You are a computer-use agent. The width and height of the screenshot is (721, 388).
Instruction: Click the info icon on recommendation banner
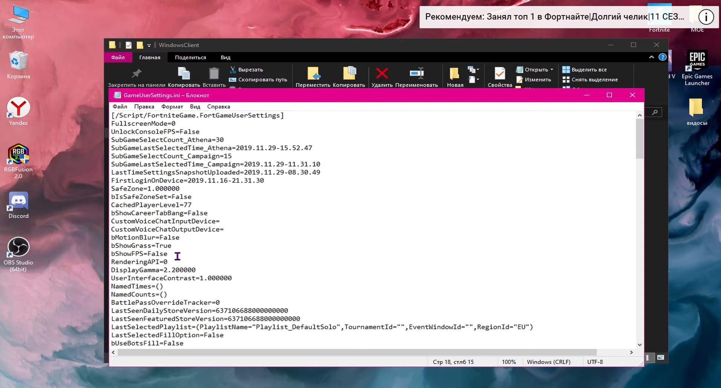[706, 17]
